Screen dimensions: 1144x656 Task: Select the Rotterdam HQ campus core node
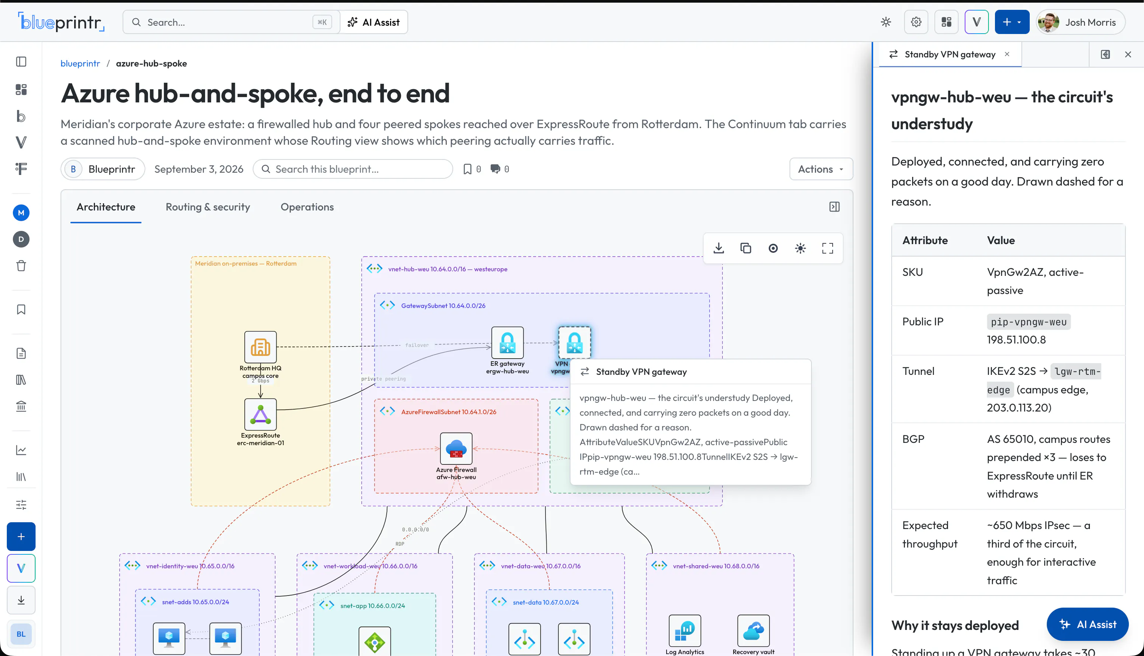coord(261,347)
